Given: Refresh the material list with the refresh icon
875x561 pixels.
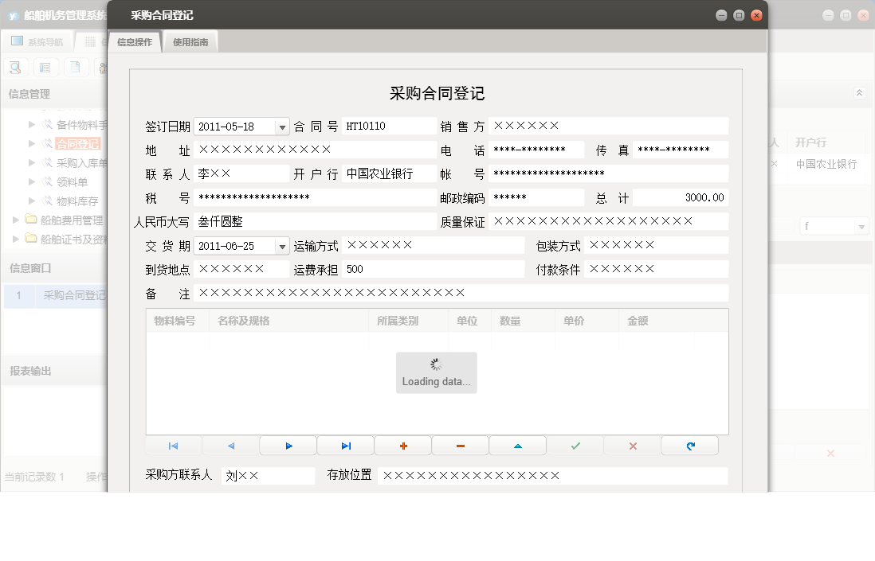Looking at the screenshot, I should click(689, 445).
